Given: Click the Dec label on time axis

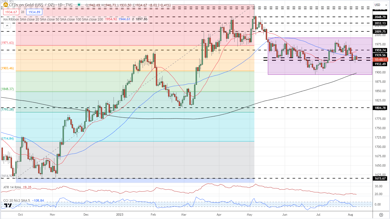Looking at the screenshot, I should [x=86, y=215].
